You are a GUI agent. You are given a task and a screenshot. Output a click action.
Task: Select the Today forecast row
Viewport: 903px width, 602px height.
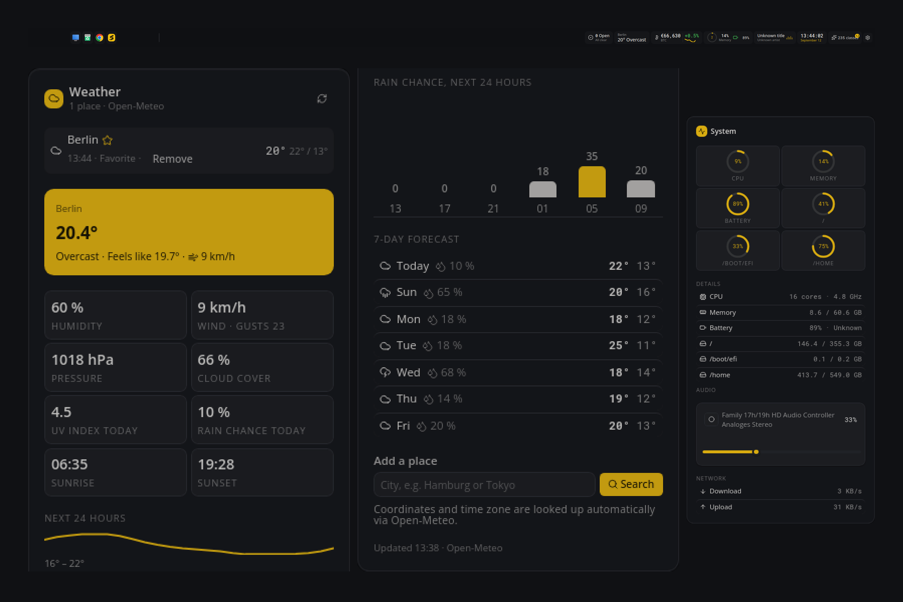coord(518,266)
